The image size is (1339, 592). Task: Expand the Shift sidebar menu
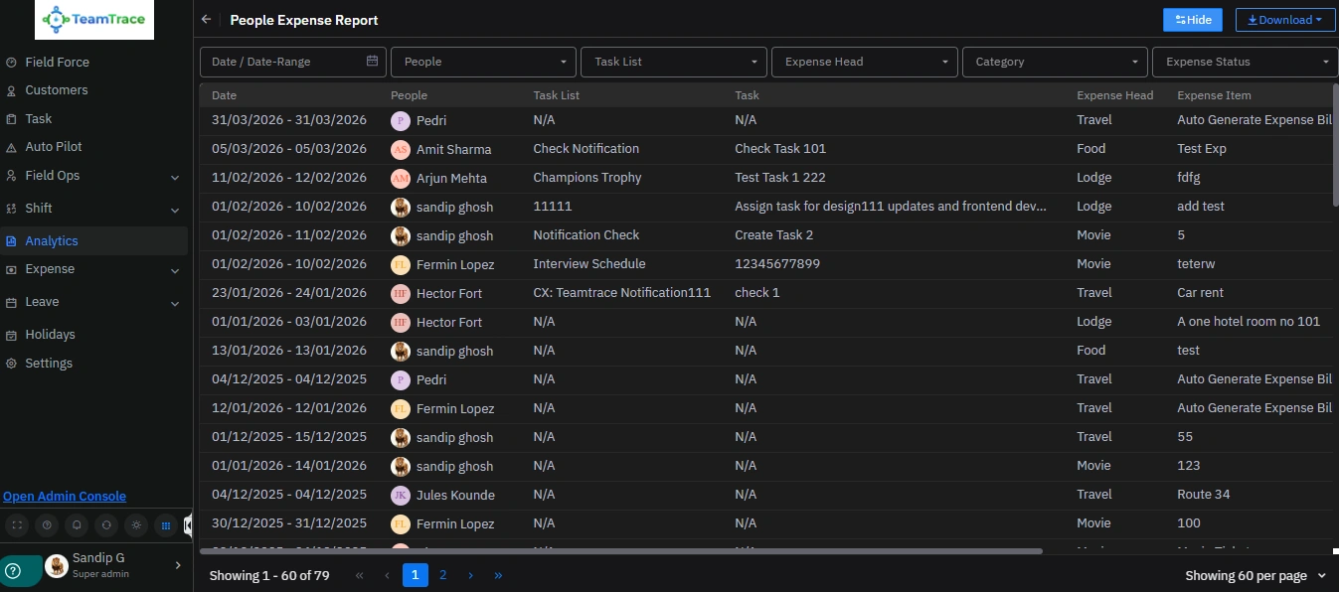93,209
